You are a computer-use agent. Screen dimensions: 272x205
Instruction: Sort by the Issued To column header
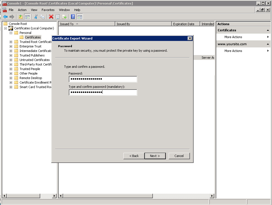[x=87, y=24]
